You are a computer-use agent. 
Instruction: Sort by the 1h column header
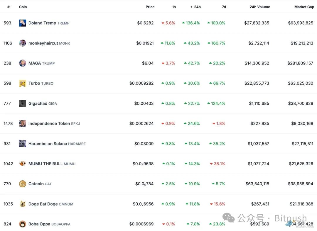[174, 7]
